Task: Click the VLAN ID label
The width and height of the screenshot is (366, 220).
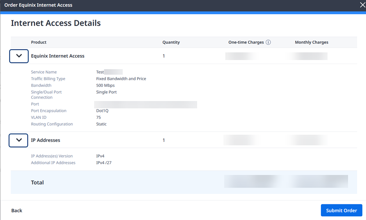Action: (39, 118)
